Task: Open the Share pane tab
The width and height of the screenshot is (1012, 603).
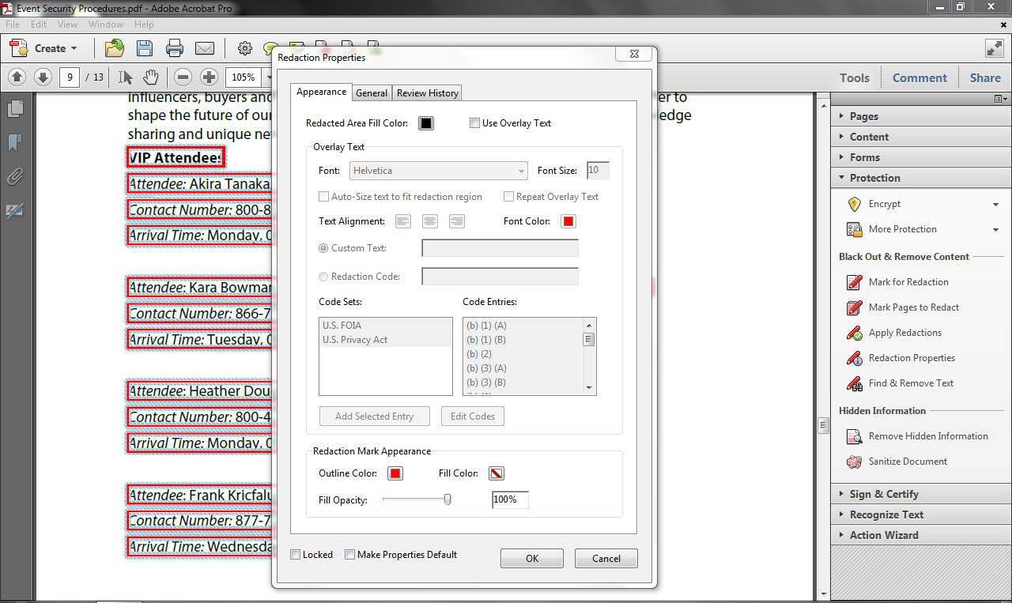Action: point(985,77)
